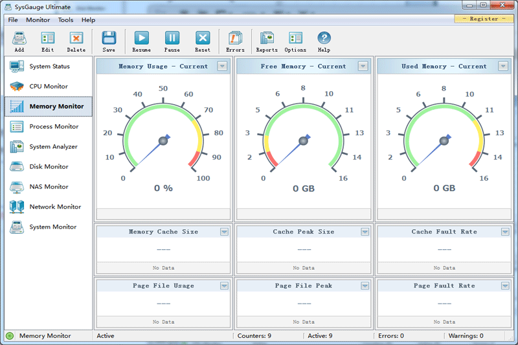Click 'No Data' under Memory Cache Size
This screenshot has width=518, height=345.
[x=163, y=268]
